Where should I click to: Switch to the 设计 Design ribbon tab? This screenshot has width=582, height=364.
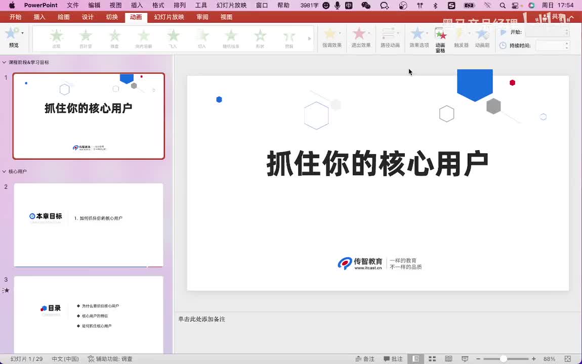point(88,17)
